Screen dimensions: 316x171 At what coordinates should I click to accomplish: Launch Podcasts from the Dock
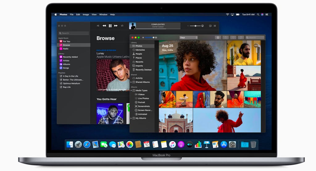pos(181,145)
